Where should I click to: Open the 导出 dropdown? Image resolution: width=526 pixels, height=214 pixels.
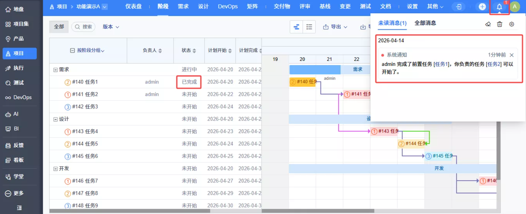point(335,27)
